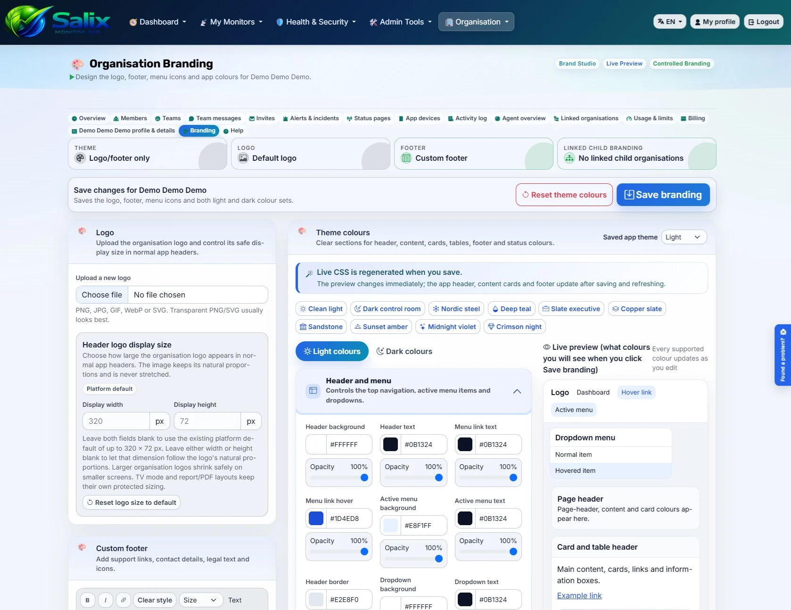Click the Live Preview link
The width and height of the screenshot is (791, 610).
coord(624,64)
